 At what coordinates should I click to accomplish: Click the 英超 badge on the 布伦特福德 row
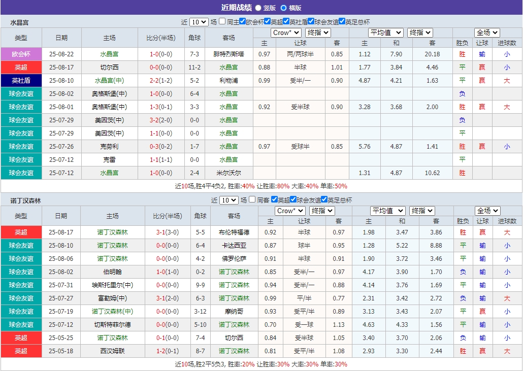21,233
